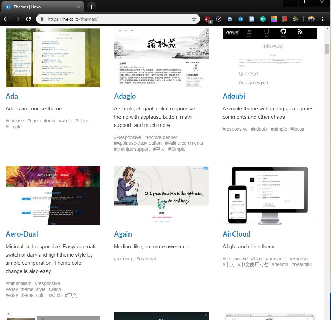Go back using the browser back arrow
The image size is (331, 320).
6,19
